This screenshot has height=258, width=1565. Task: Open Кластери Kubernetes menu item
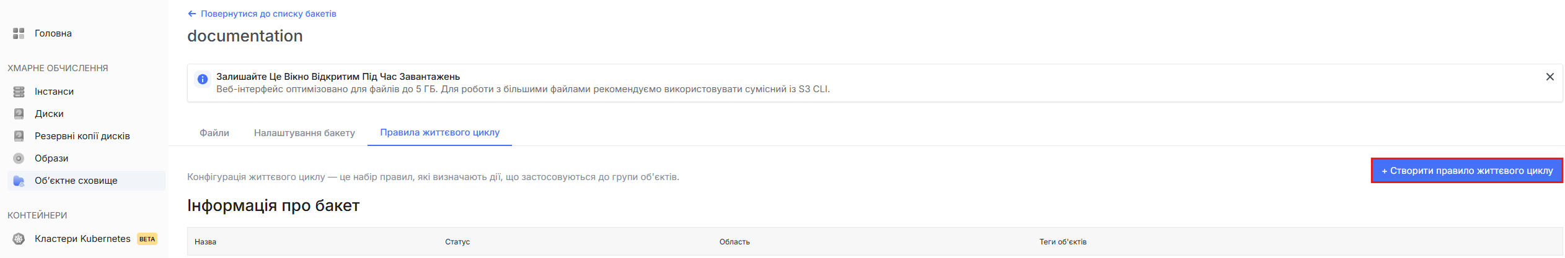tap(82, 239)
